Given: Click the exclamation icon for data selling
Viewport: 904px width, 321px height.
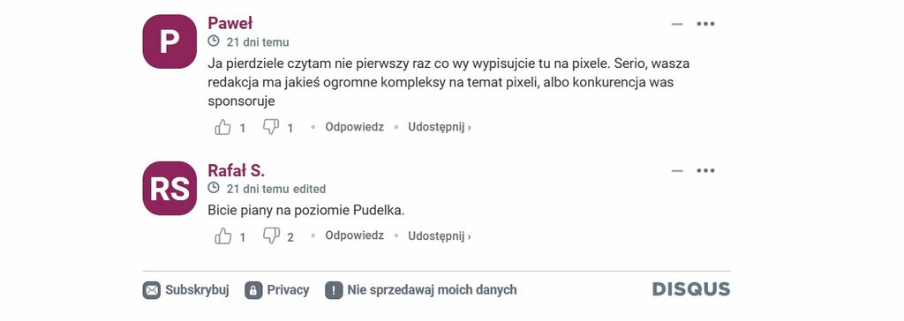Looking at the screenshot, I should tap(334, 290).
